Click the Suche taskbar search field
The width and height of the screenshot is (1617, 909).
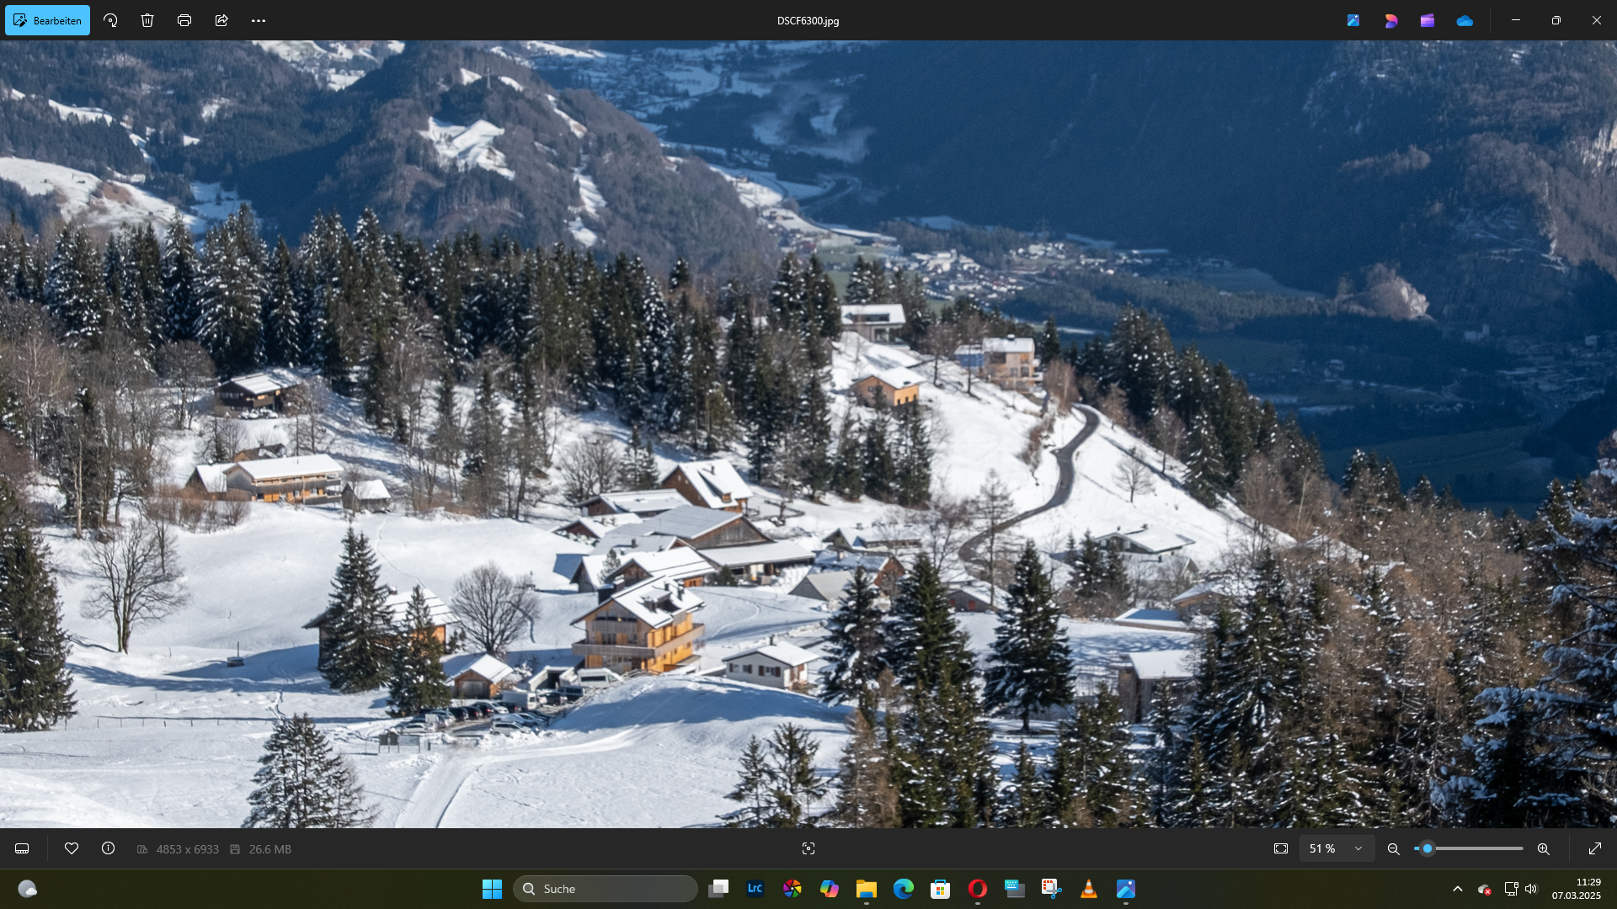tap(606, 889)
